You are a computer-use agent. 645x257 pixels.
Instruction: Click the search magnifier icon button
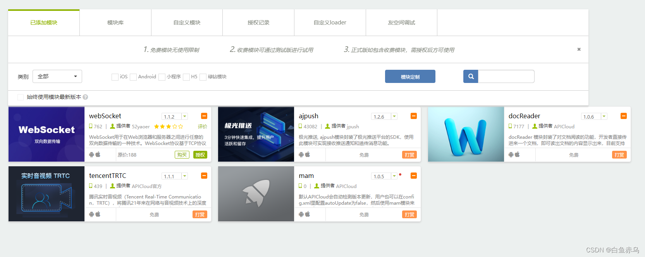point(471,76)
